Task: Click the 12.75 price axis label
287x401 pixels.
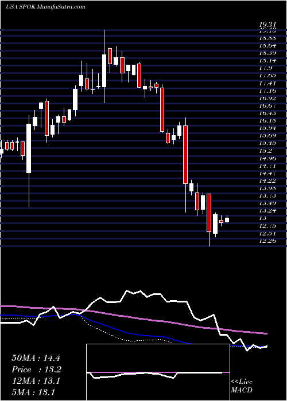Action: (x=267, y=226)
